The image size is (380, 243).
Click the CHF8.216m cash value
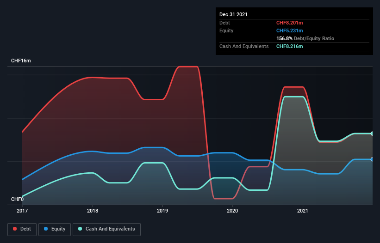[x=290, y=46]
